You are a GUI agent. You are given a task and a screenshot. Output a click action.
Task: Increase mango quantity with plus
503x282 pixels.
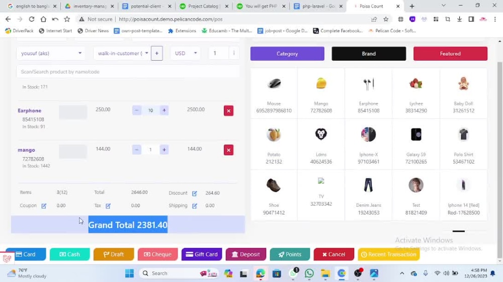pyautogui.click(x=164, y=150)
